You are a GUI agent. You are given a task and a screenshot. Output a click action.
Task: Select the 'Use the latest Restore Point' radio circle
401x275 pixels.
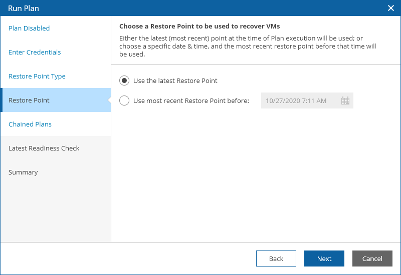tap(124, 80)
